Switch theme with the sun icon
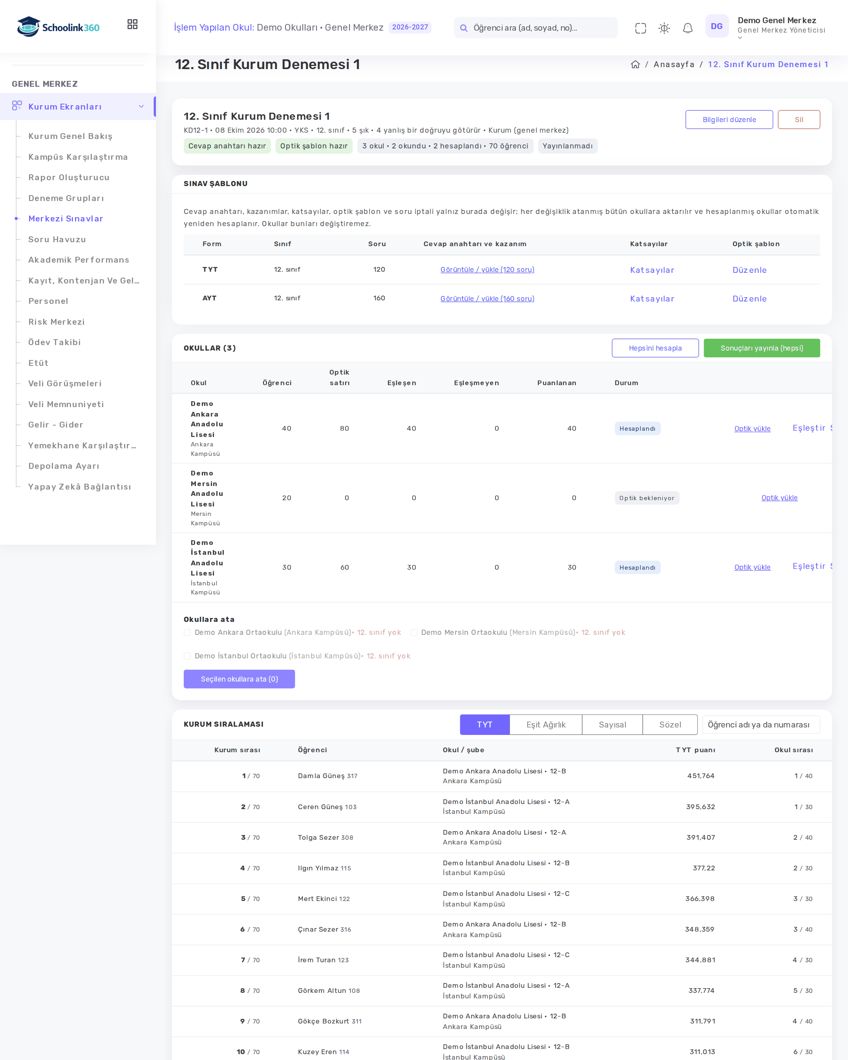 pos(663,28)
